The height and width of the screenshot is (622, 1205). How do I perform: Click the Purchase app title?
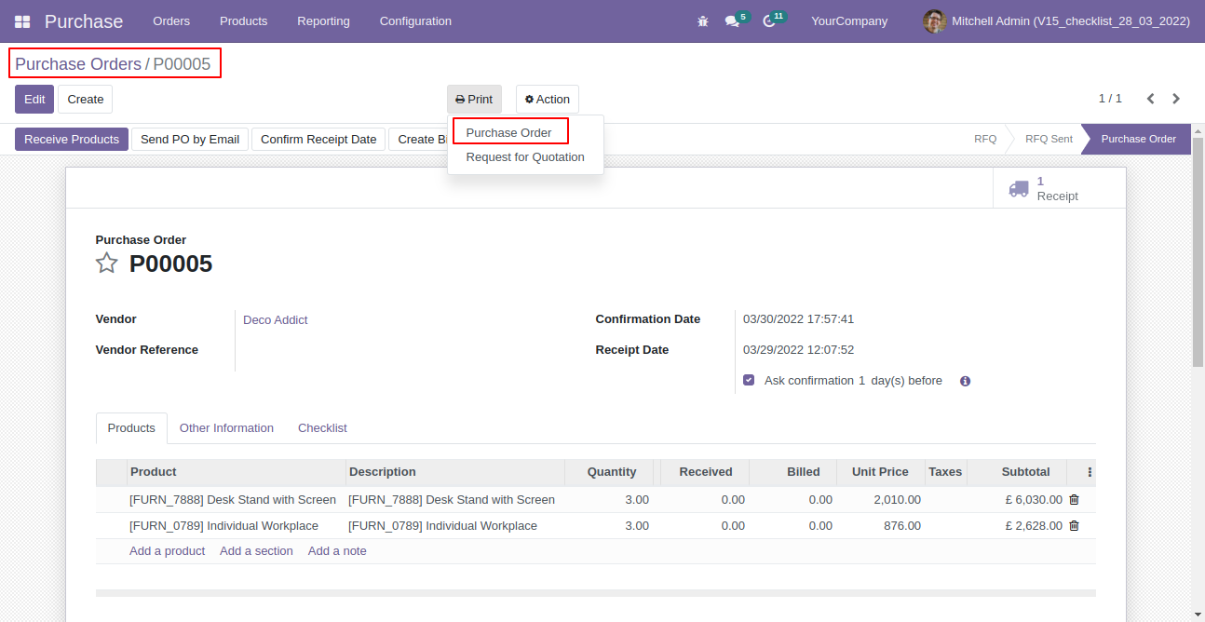click(x=84, y=21)
